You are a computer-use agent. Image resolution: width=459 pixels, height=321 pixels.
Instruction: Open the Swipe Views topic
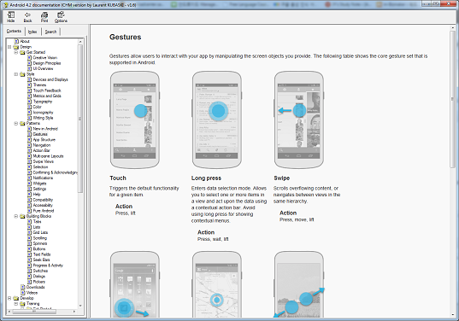pos(44,161)
